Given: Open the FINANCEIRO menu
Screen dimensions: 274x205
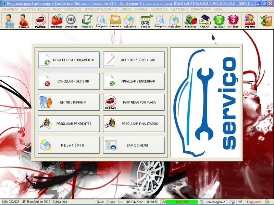Looking at the screenshot, I should pos(159,10).
